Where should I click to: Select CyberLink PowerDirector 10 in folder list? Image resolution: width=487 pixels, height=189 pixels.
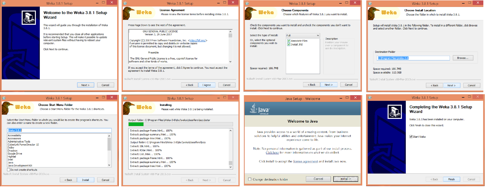point(23,145)
